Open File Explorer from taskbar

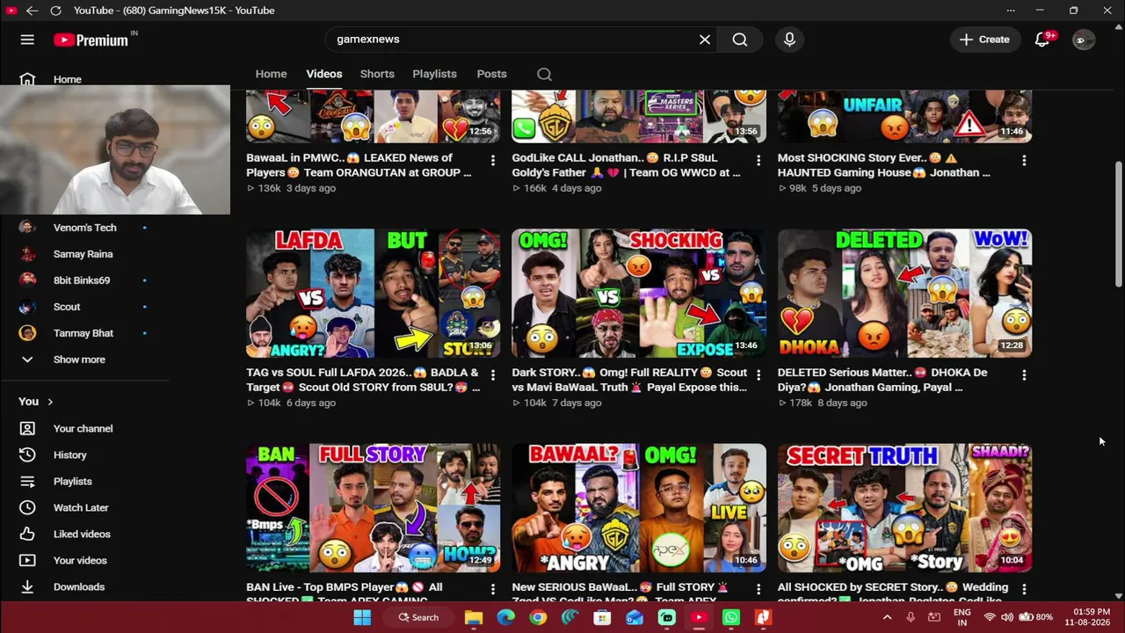click(x=474, y=617)
